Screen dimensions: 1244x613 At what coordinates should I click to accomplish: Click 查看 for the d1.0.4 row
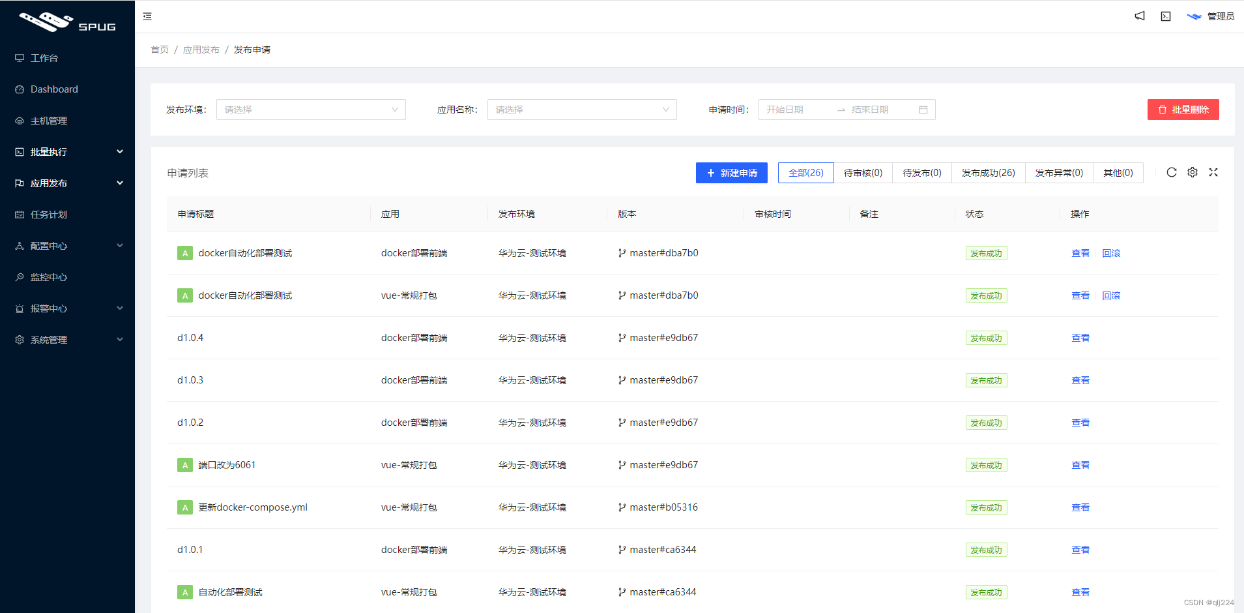(1080, 338)
